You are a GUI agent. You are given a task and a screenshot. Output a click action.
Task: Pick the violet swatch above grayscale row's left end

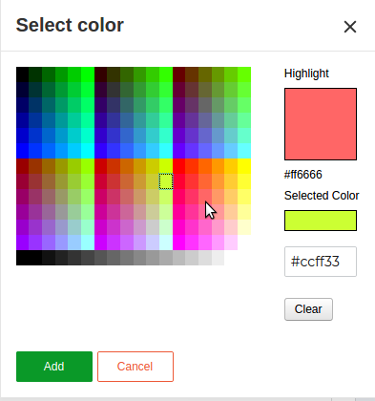(x=23, y=243)
